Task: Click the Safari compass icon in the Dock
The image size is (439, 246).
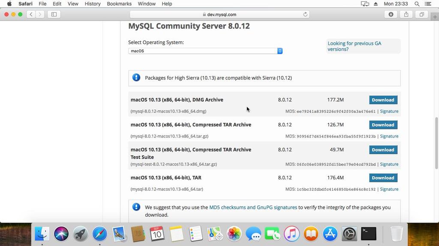Action: pos(99,234)
